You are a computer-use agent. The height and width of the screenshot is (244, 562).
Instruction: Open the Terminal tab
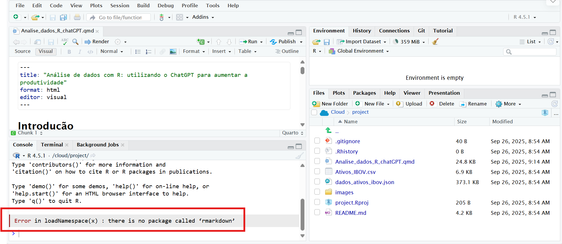click(x=52, y=145)
